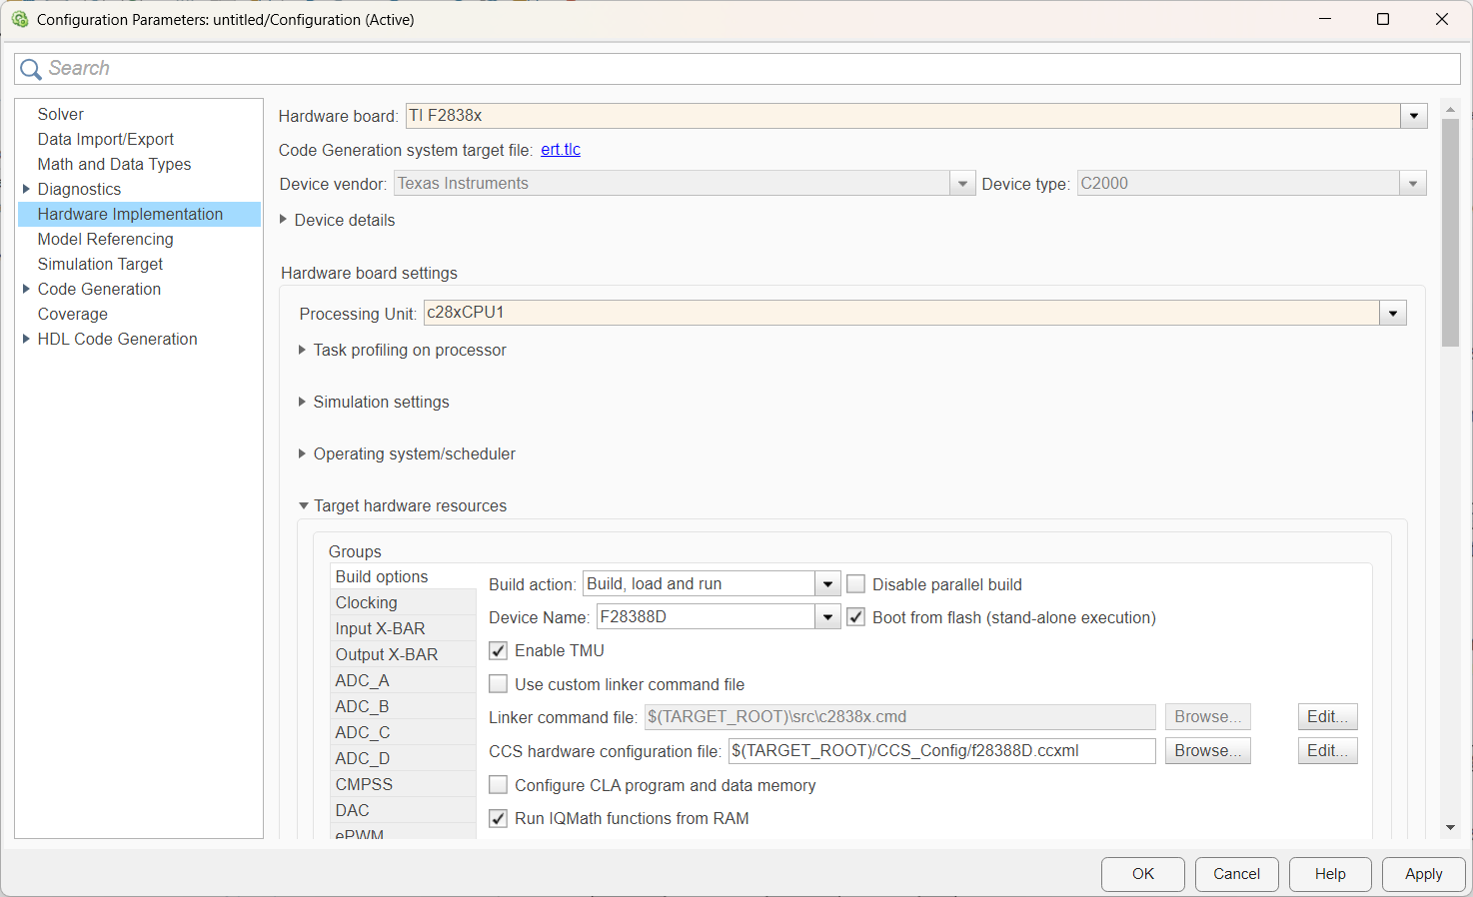Open the Hardware board dropdown
The width and height of the screenshot is (1473, 897).
tap(1413, 116)
